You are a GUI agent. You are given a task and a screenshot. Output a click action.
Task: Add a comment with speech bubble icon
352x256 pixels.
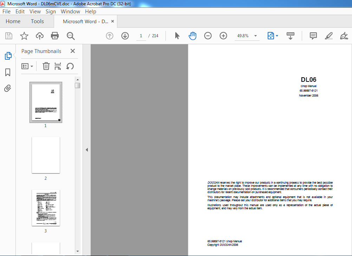[313, 36]
